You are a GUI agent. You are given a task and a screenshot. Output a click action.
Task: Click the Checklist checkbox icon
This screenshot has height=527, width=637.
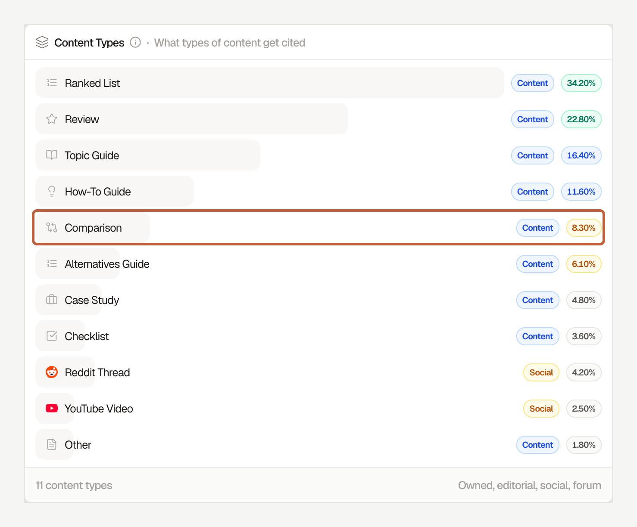point(52,336)
